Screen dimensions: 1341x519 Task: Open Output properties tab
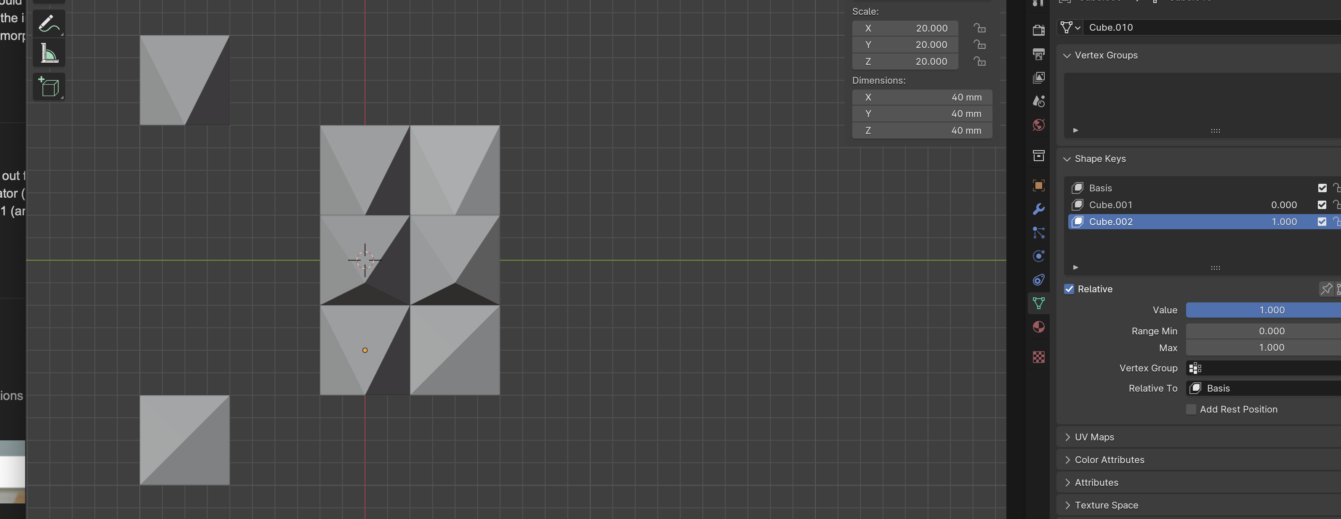(1038, 54)
